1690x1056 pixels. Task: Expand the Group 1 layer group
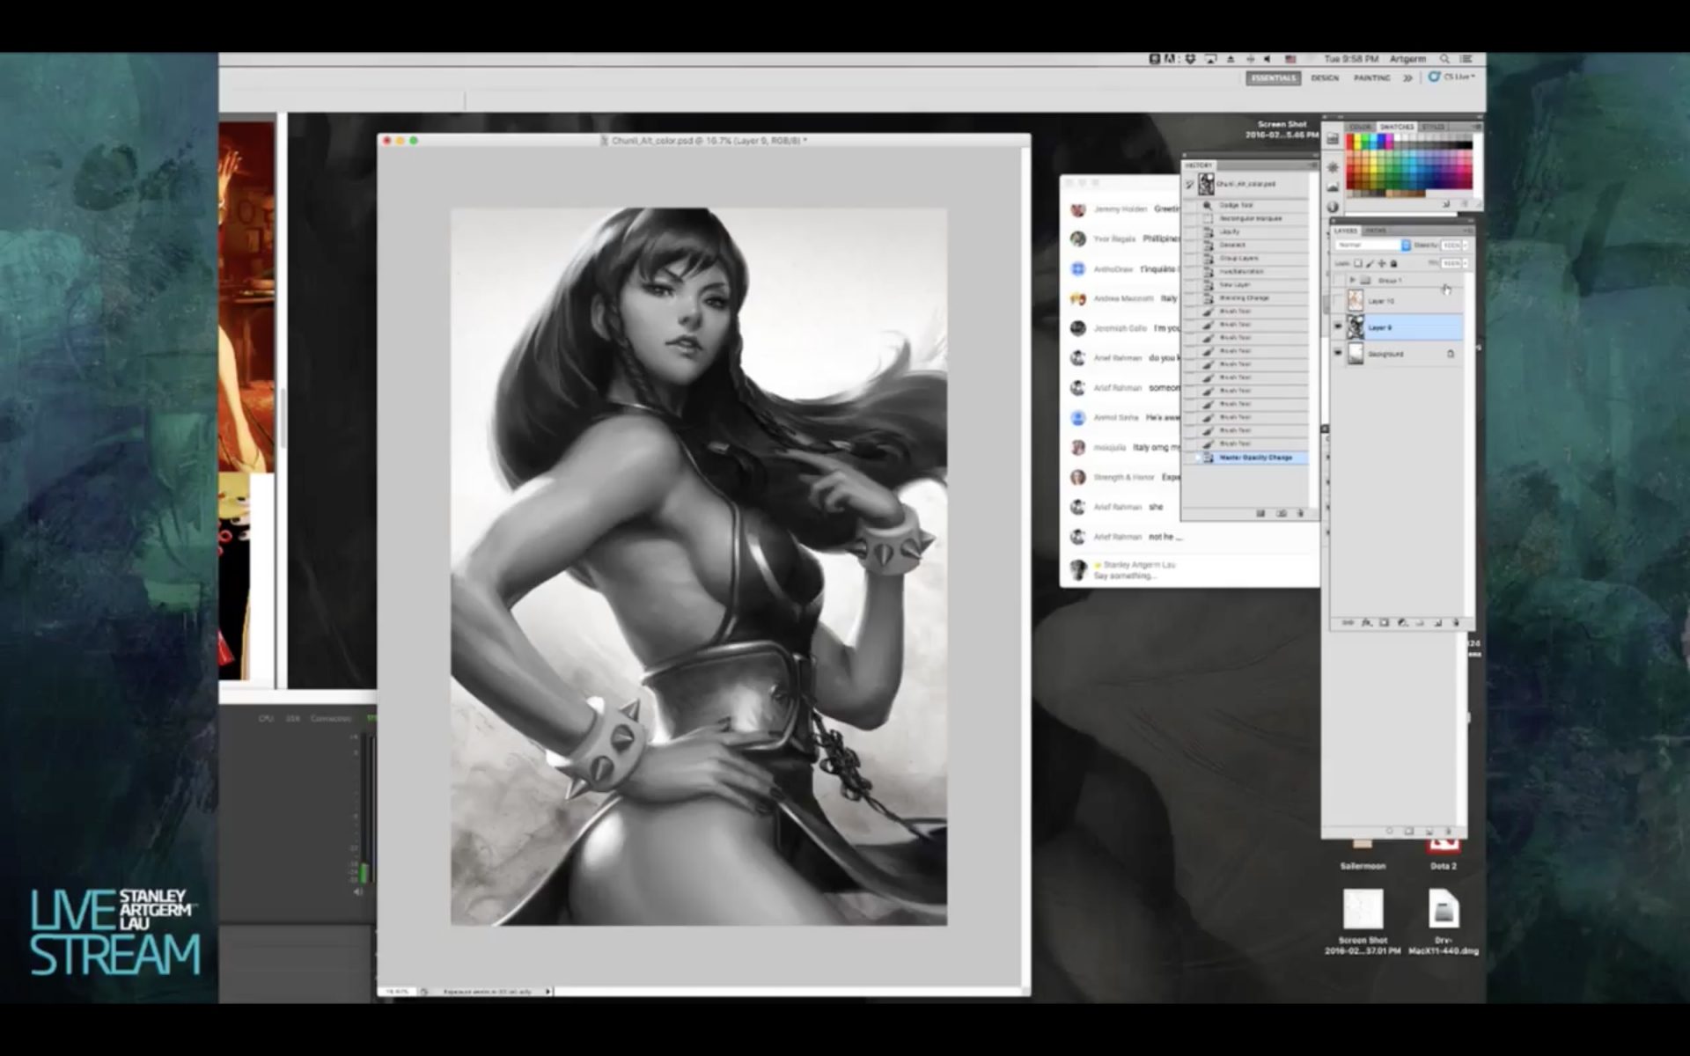1353,280
